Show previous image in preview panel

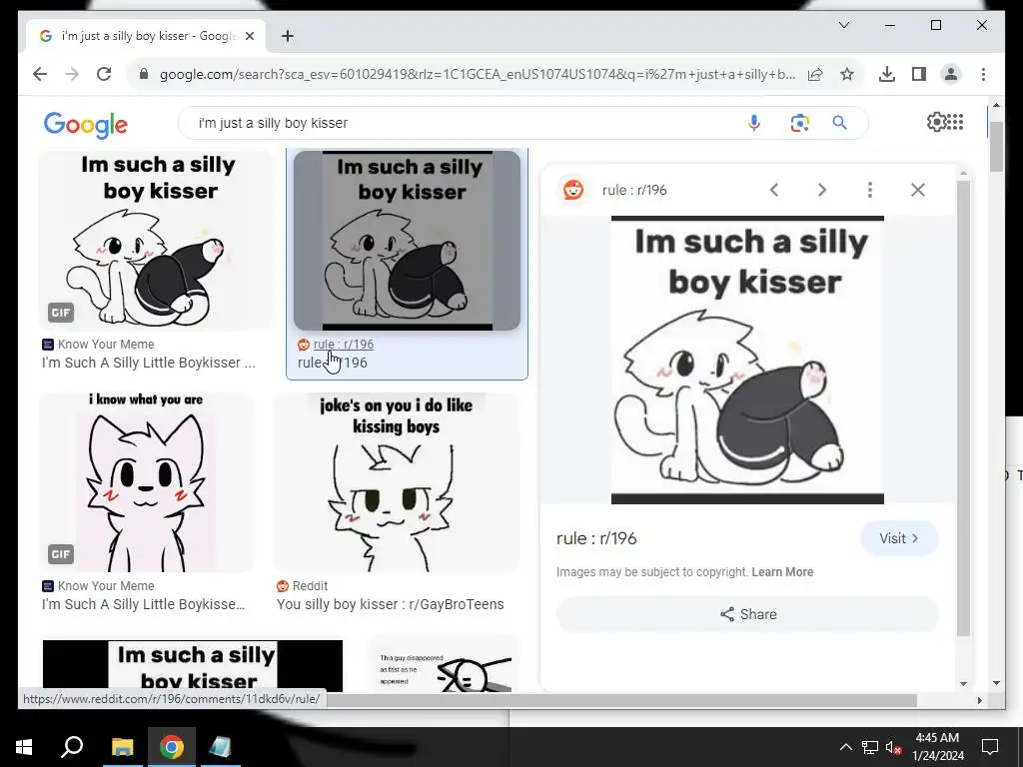[x=774, y=190]
